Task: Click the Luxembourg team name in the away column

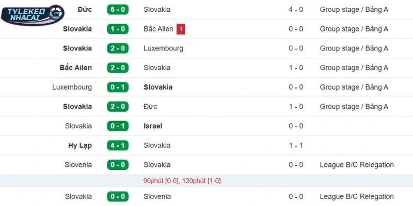Action: pyautogui.click(x=163, y=48)
